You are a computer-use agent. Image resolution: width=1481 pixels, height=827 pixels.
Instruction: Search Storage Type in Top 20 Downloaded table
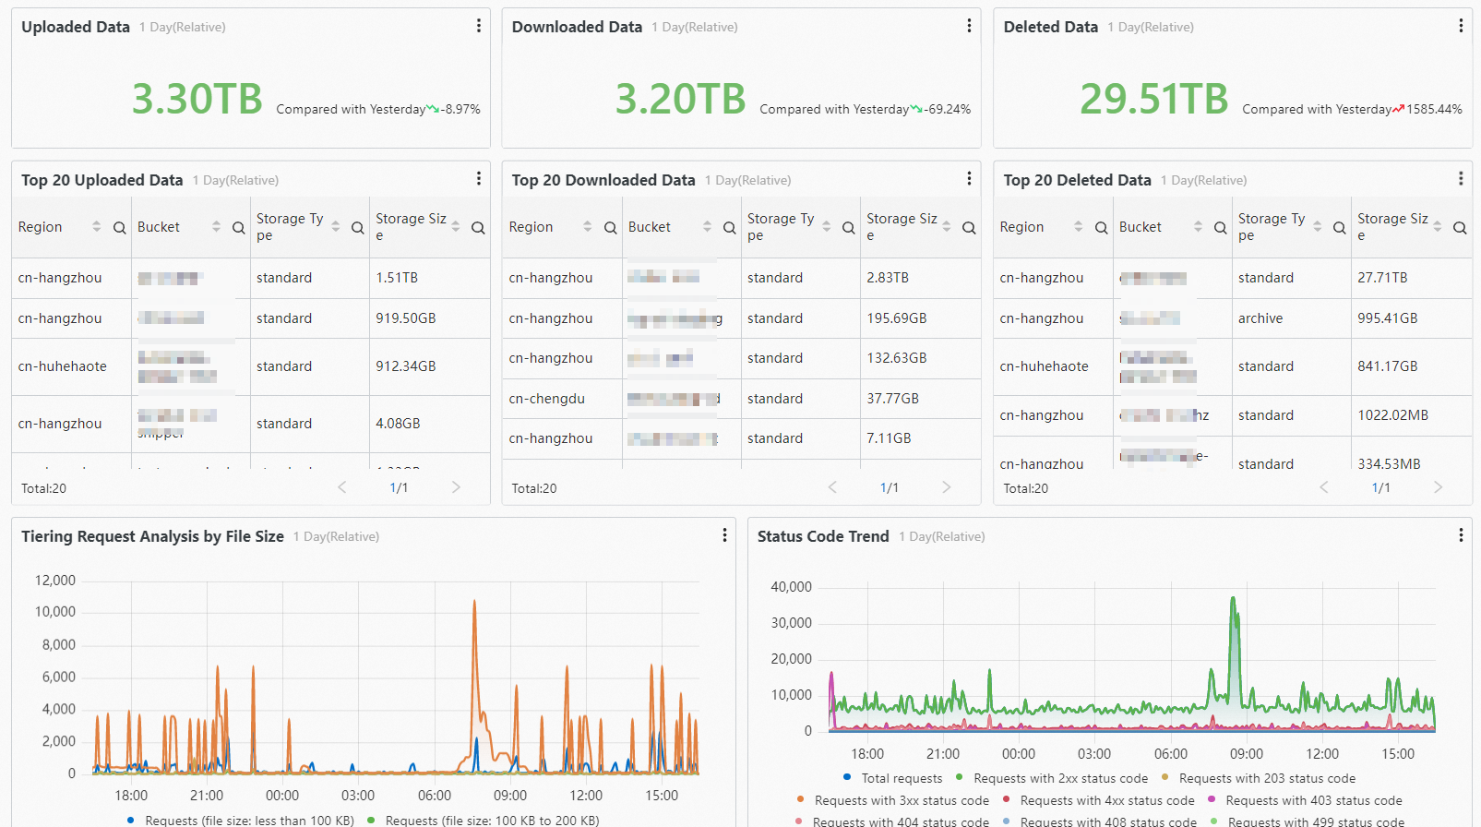(x=848, y=227)
